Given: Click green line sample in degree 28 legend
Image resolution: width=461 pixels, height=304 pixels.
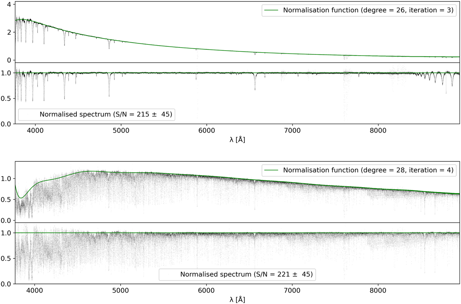Looking at the screenshot, I should 272,169.
